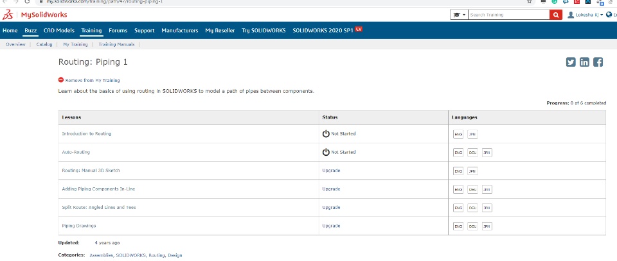Image resolution: width=617 pixels, height=261 pixels.
Task: Select ENG language for Introduction to Routing
Action: tap(458, 134)
